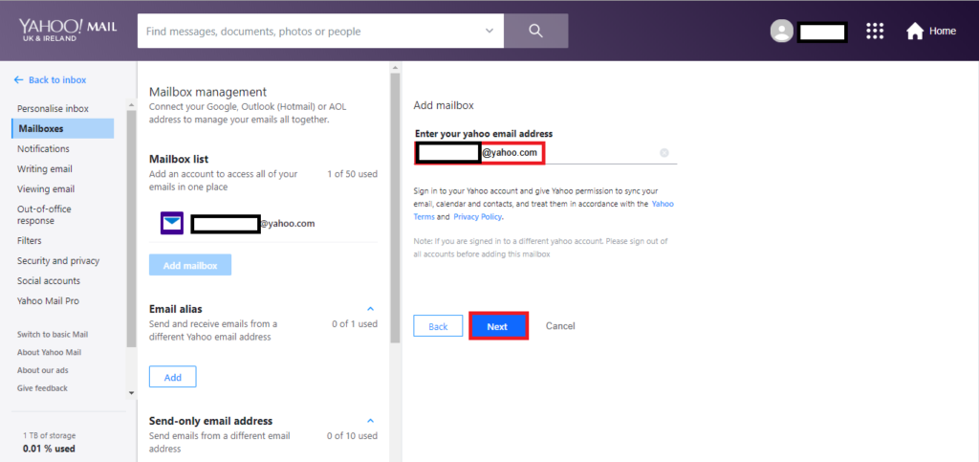
Task: Click Cancel in the Add mailbox panel
Action: point(560,326)
